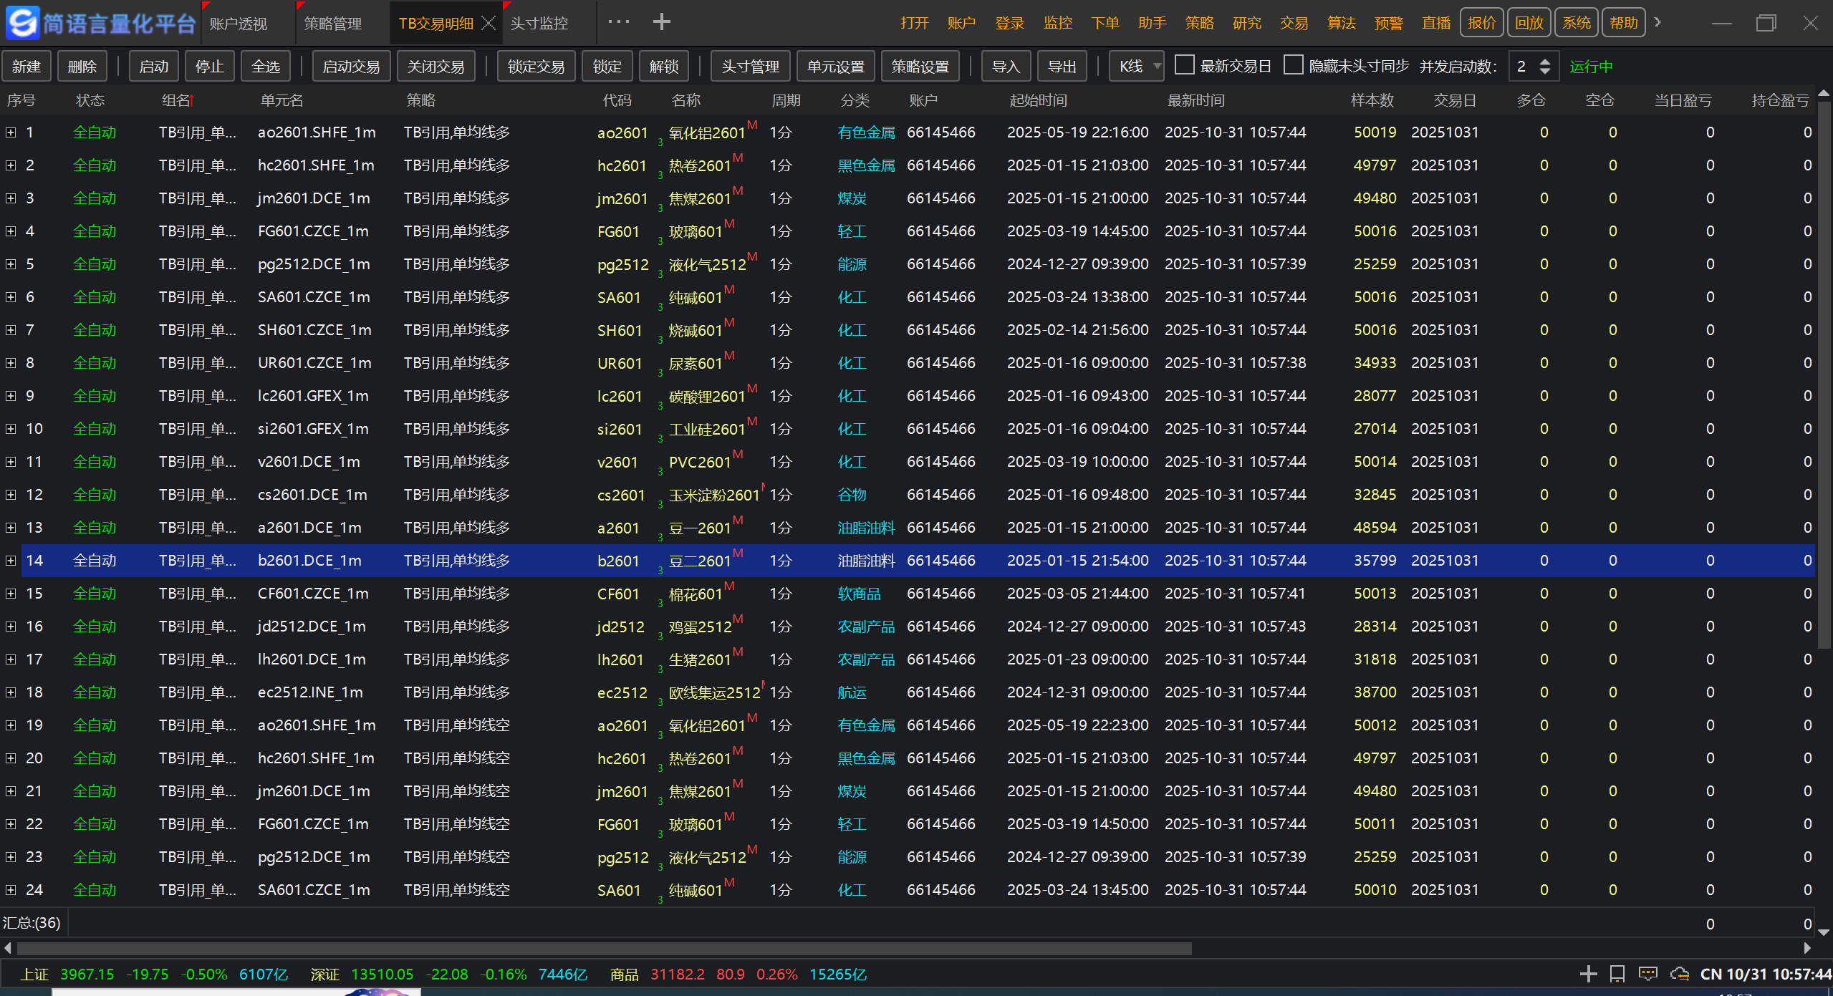The width and height of the screenshot is (1833, 996).
Task: Add a new tab with the plus icon
Action: pos(661,22)
